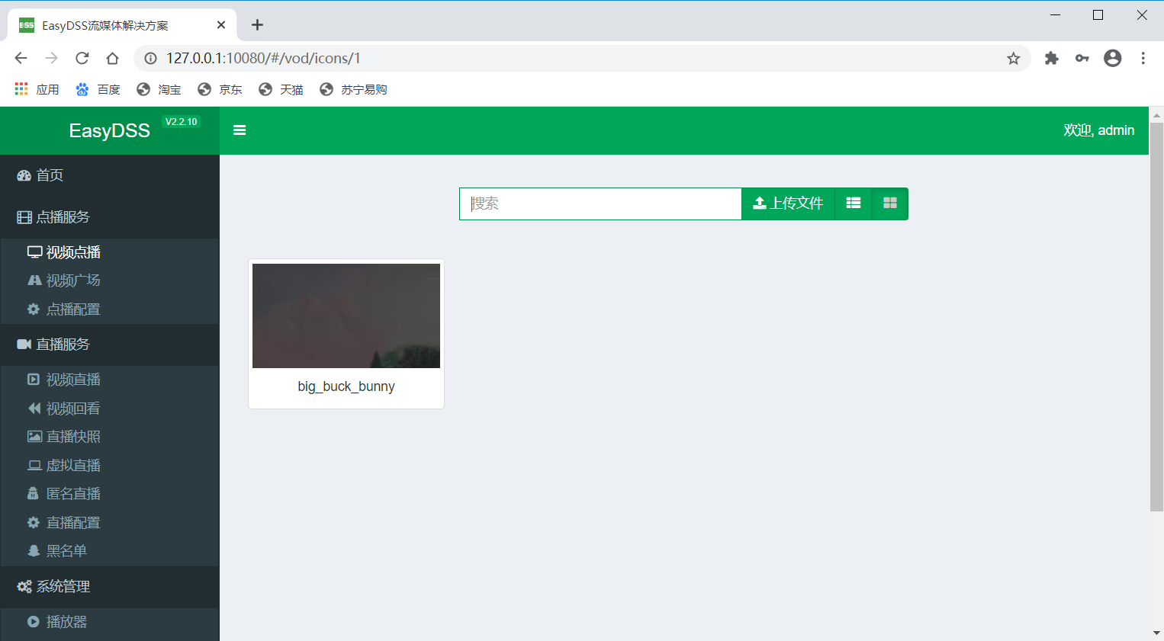The width and height of the screenshot is (1164, 641).
Task: Open the 欢迎, admin user menu
Action: pyautogui.click(x=1098, y=130)
